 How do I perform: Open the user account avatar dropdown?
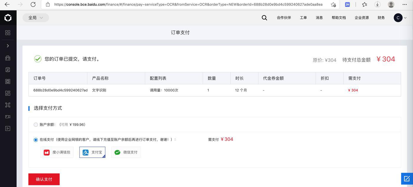coord(400,18)
